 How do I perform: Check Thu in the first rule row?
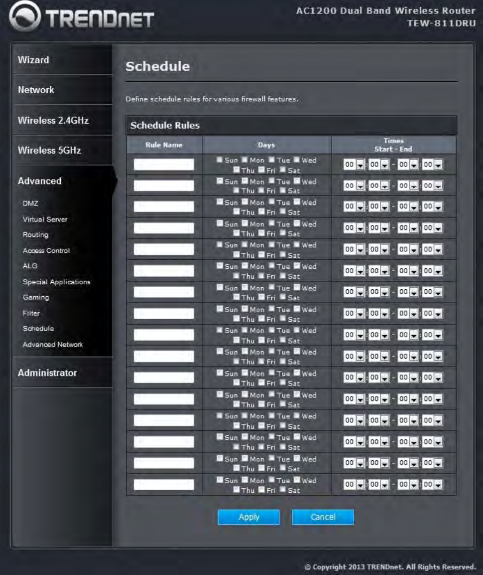pos(237,170)
